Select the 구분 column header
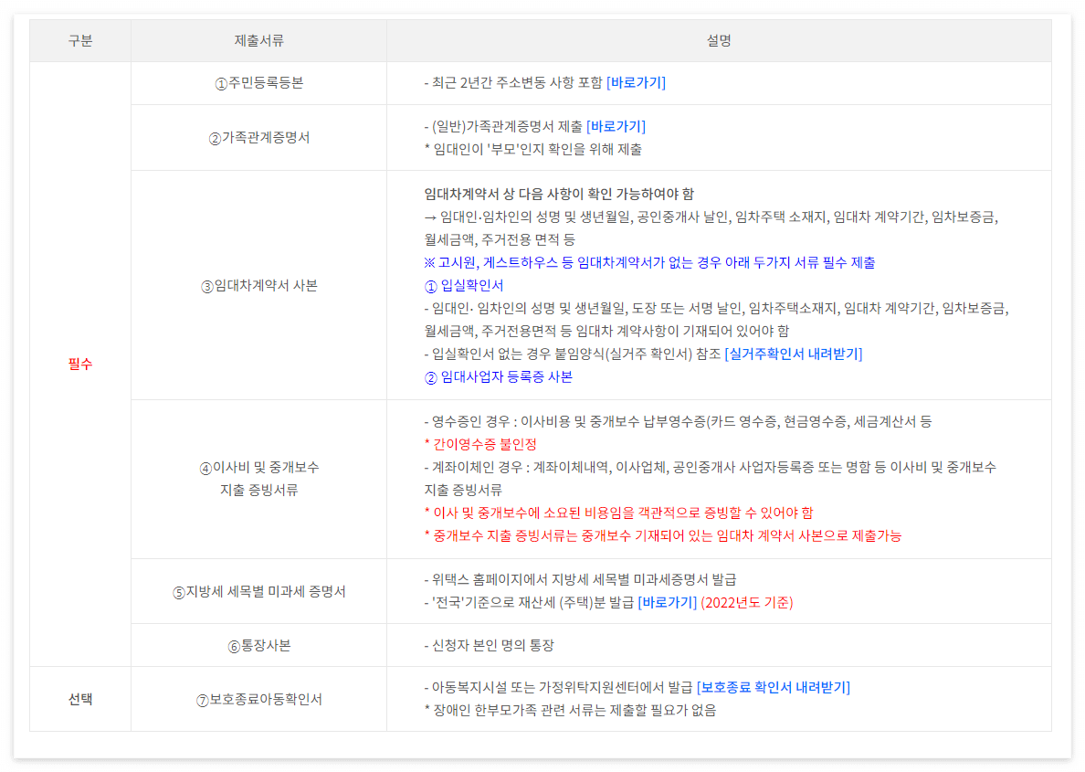Screen dimensions: 1085x772 (79, 40)
